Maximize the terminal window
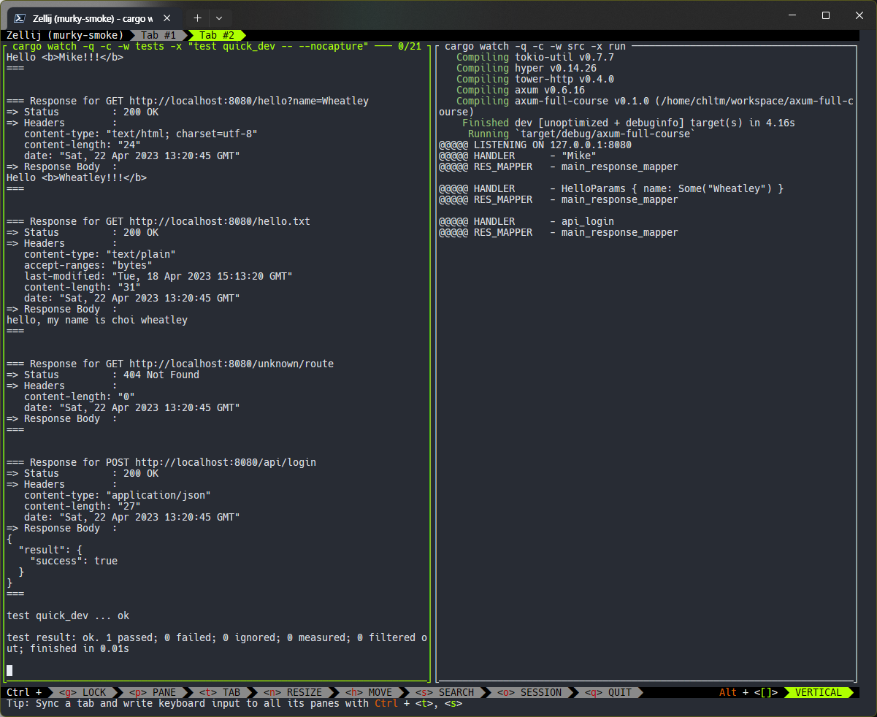 point(826,15)
